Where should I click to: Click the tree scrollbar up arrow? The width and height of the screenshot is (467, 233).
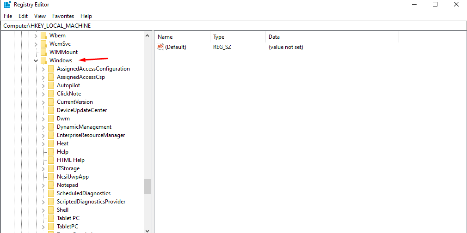click(147, 36)
